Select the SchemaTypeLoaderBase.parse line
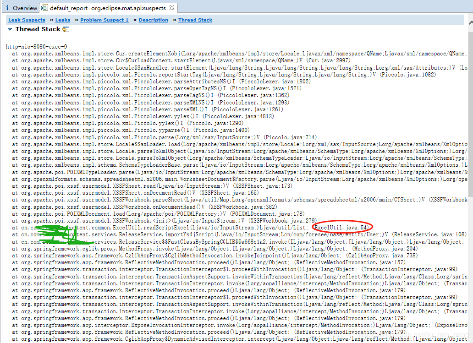The height and width of the screenshot is (343, 473). click(x=240, y=165)
